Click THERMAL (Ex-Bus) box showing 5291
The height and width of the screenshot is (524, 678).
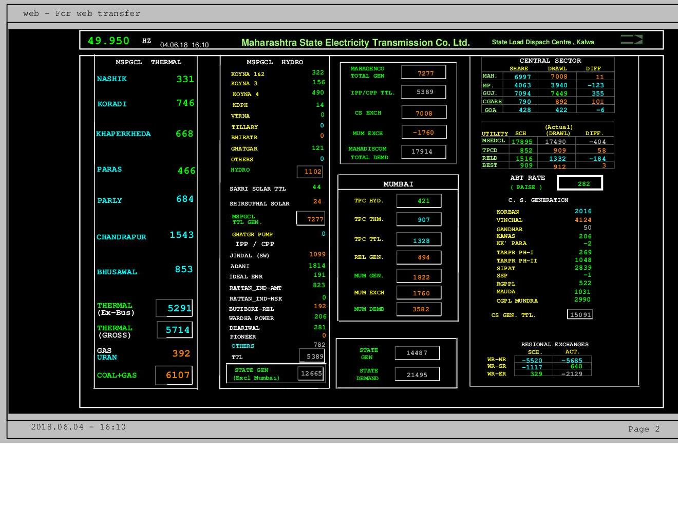[174, 308]
